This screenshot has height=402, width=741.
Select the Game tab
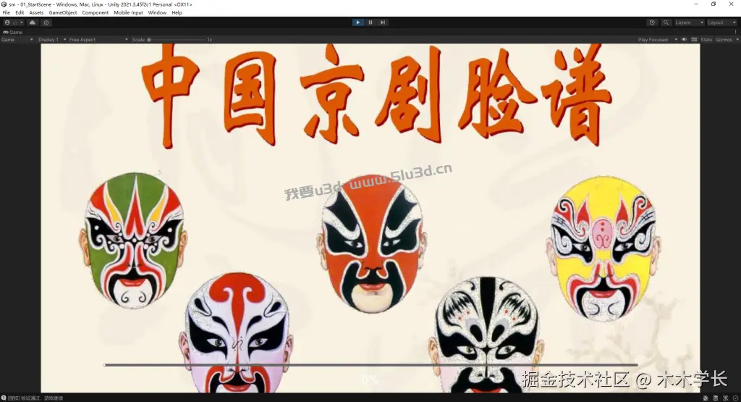(x=13, y=32)
